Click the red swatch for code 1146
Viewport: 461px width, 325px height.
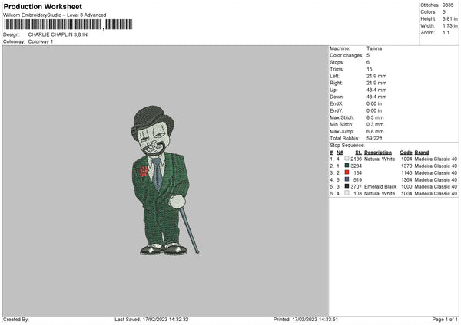[x=347, y=172]
